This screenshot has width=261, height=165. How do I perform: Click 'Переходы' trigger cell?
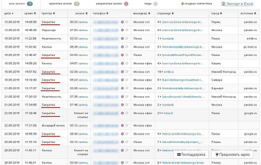tap(49, 30)
